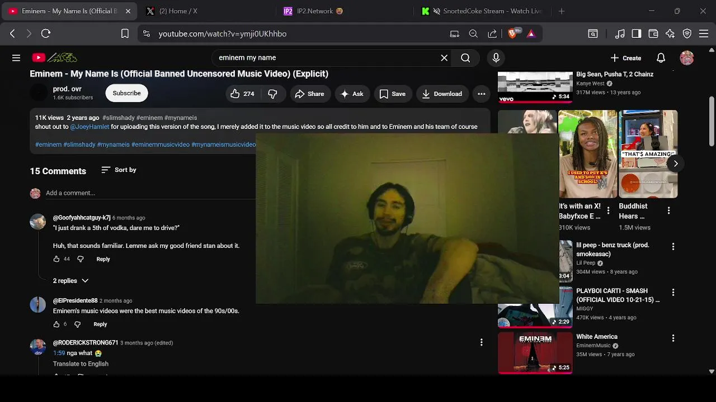This screenshot has height=402, width=716.
Task: Open the #eminemmusicvideo hashtag link
Action: 161,145
